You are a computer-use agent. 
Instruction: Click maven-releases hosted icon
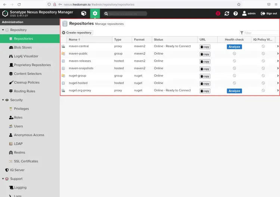[63, 61]
